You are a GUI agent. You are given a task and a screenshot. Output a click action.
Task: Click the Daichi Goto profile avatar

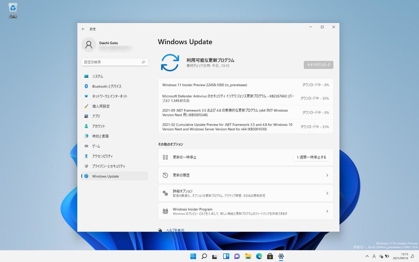(89, 45)
